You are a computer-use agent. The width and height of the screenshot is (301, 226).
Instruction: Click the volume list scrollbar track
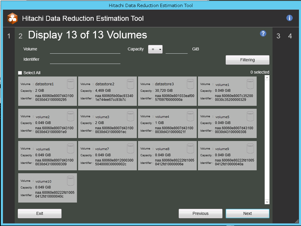click(267, 140)
